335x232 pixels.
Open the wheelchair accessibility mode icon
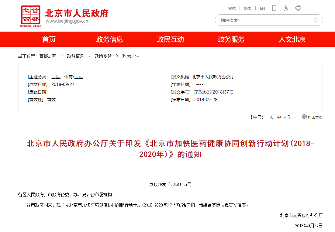pyautogui.click(x=286, y=8)
